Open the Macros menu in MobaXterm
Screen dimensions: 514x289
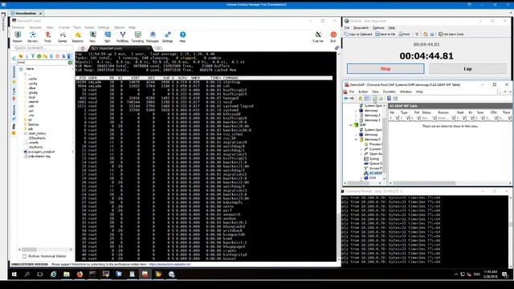[x=120, y=27]
